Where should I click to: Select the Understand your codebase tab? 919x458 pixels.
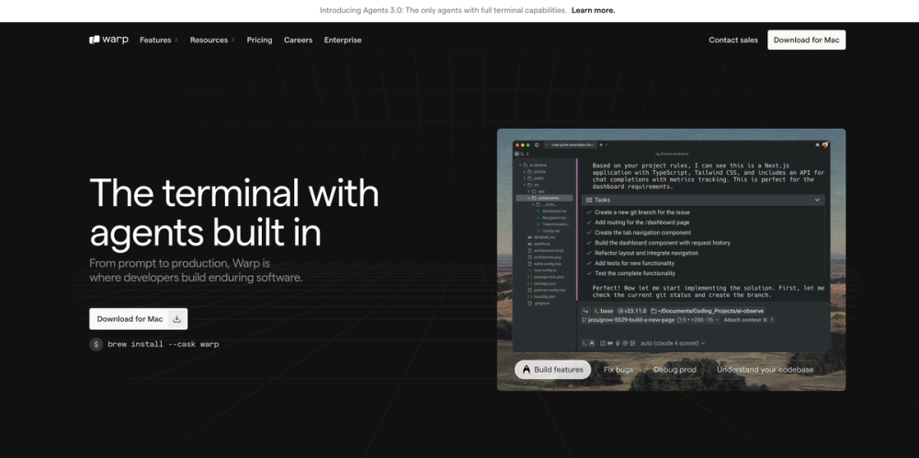765,370
